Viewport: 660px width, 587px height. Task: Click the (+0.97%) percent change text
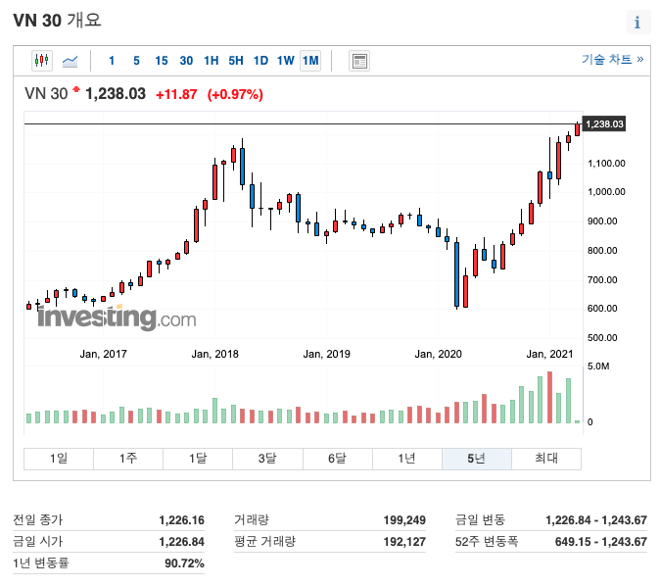click(235, 94)
